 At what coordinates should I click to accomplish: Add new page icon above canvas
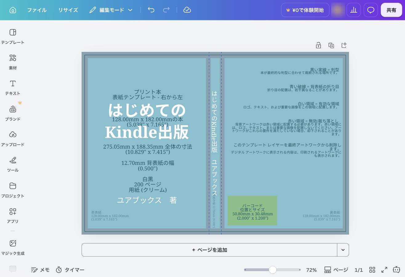tap(344, 45)
